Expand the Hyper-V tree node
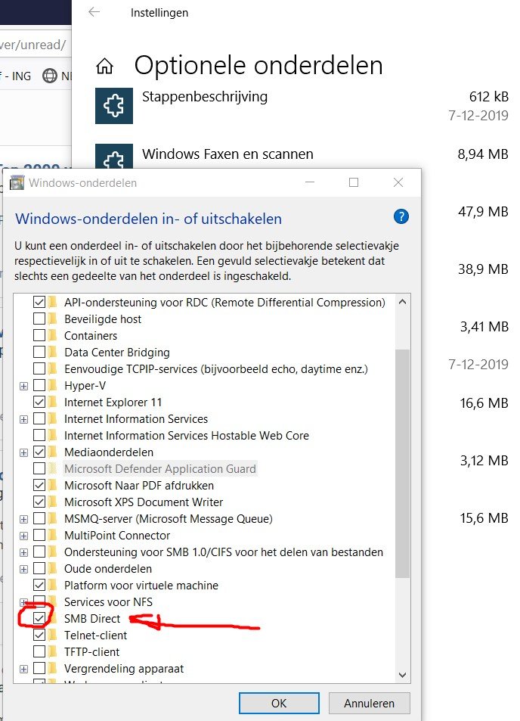The image size is (520, 721). [24, 386]
